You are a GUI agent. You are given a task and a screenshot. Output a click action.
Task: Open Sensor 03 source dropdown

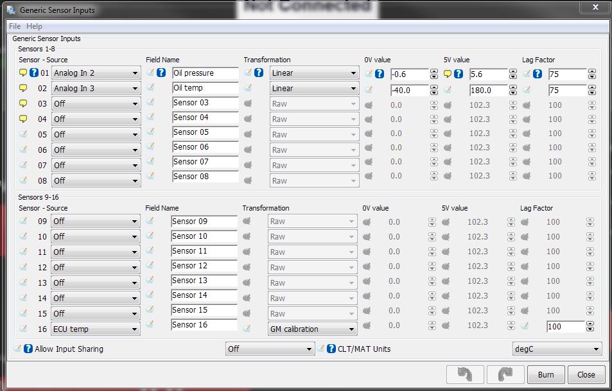(96, 104)
